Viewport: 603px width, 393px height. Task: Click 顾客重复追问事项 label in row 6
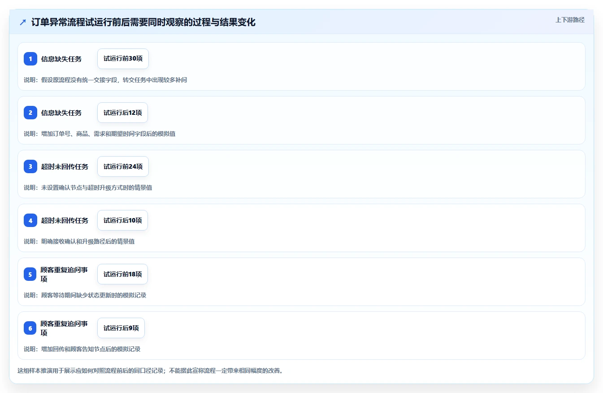(64, 328)
